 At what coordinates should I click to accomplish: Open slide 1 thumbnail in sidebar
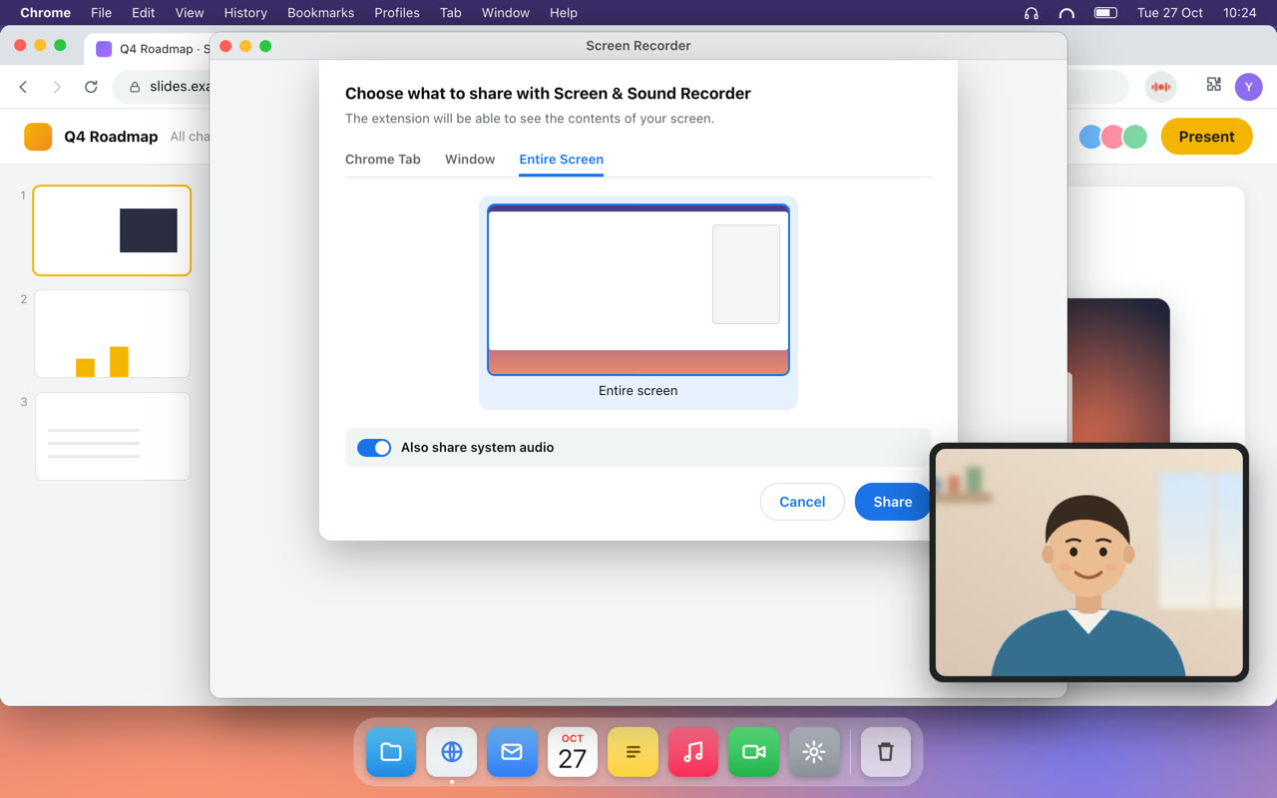coord(112,230)
